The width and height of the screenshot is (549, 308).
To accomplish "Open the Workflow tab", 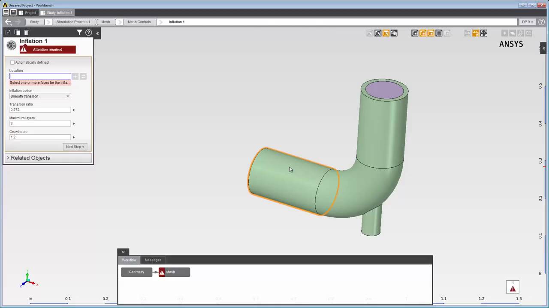I will point(129,260).
